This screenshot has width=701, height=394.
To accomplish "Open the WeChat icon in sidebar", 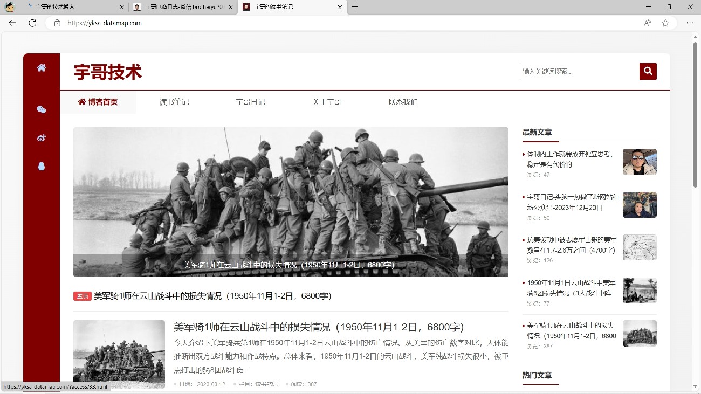I will point(42,109).
